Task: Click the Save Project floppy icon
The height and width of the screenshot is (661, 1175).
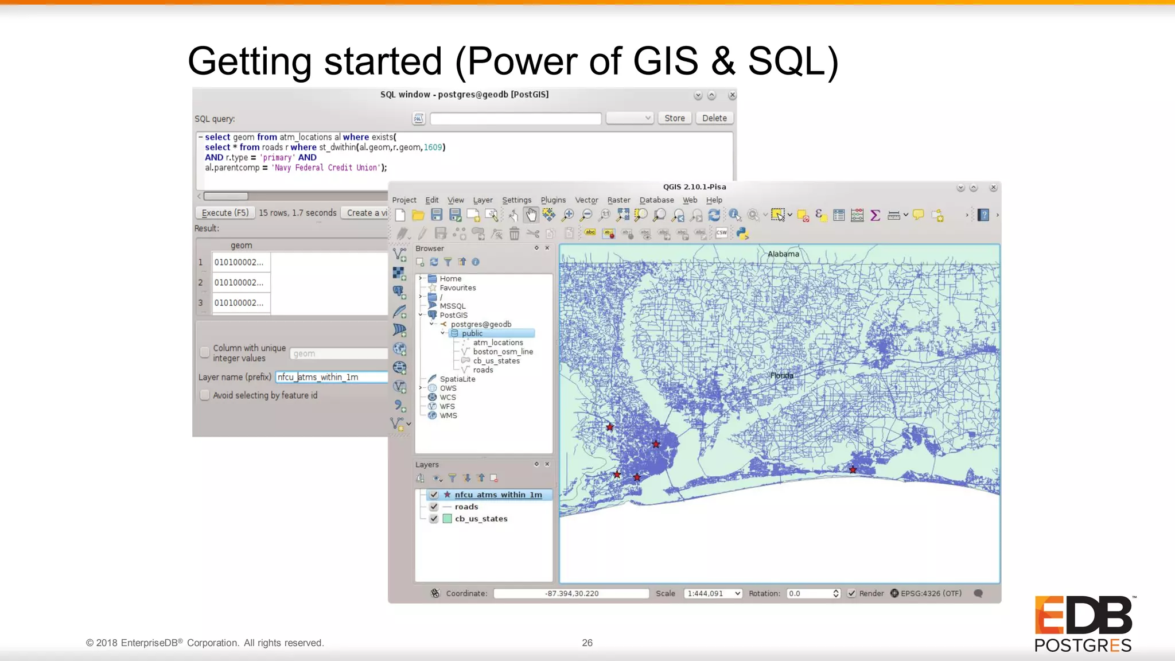Action: pyautogui.click(x=437, y=215)
